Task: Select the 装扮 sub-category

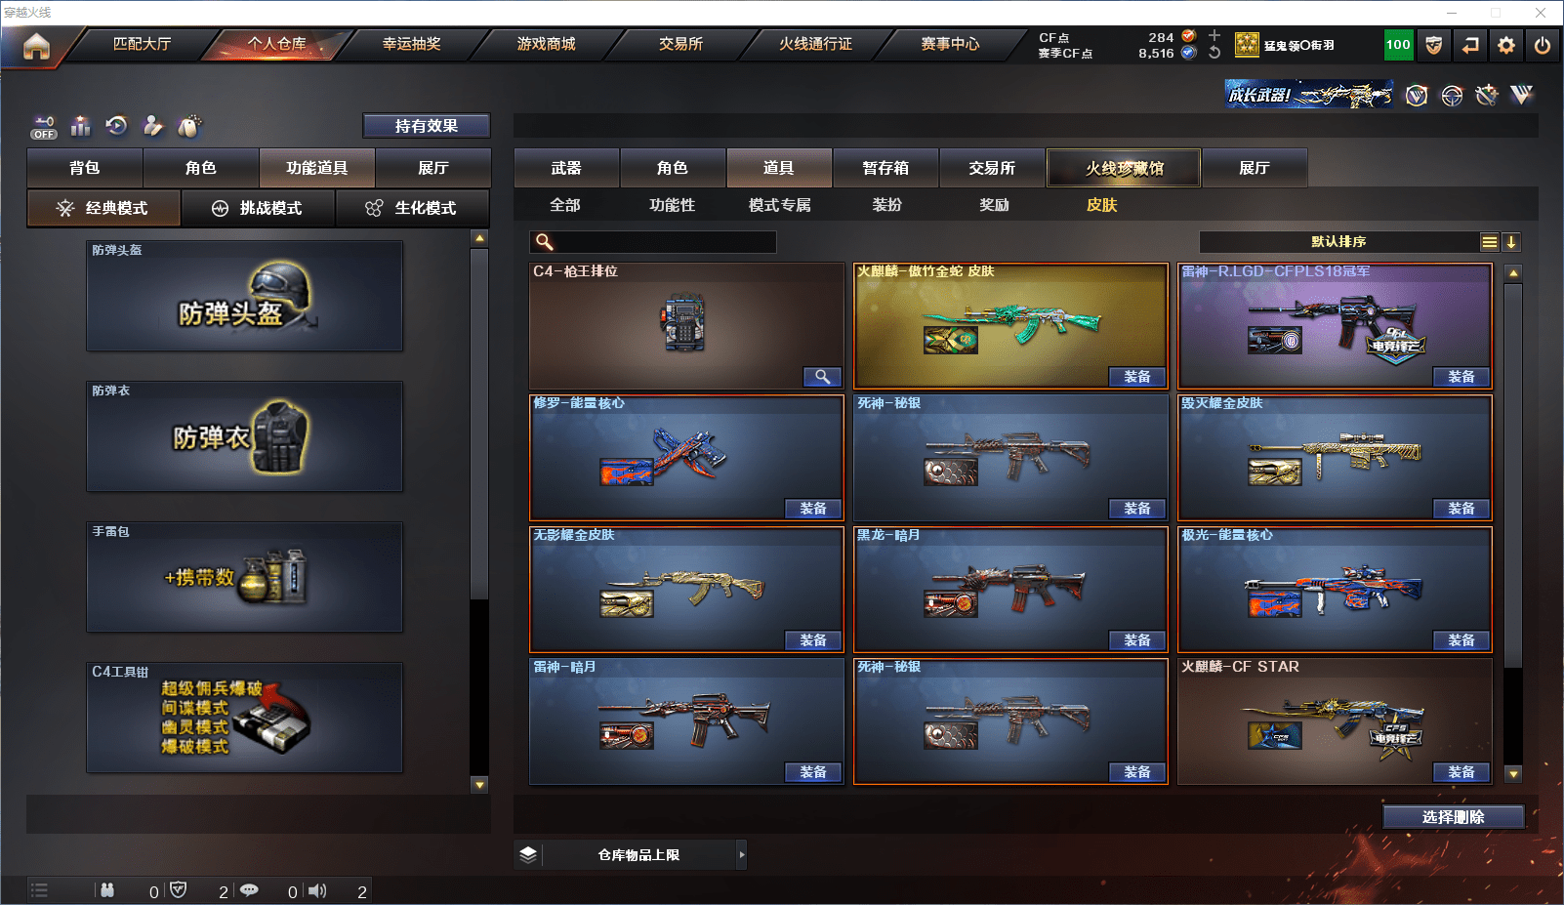Action: 887,205
